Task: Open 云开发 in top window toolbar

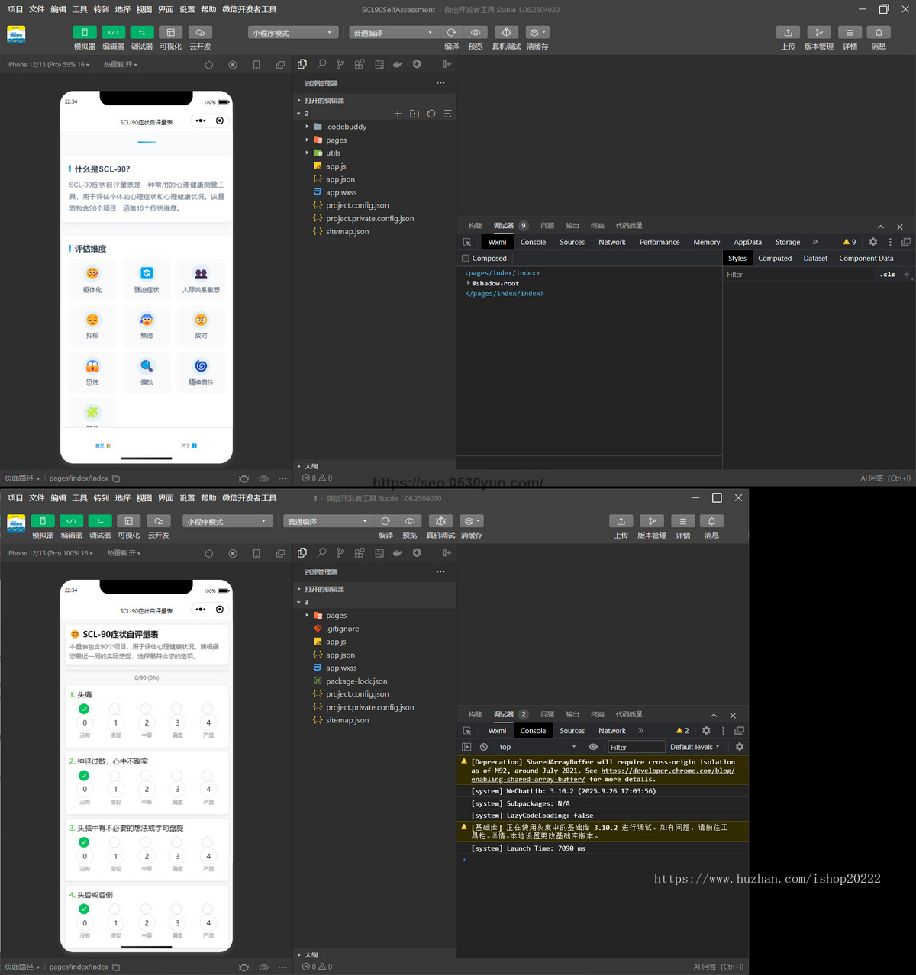Action: pos(200,33)
